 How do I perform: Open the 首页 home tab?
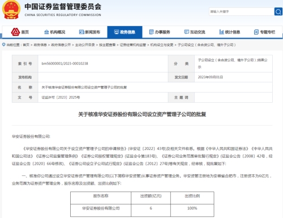20,32
